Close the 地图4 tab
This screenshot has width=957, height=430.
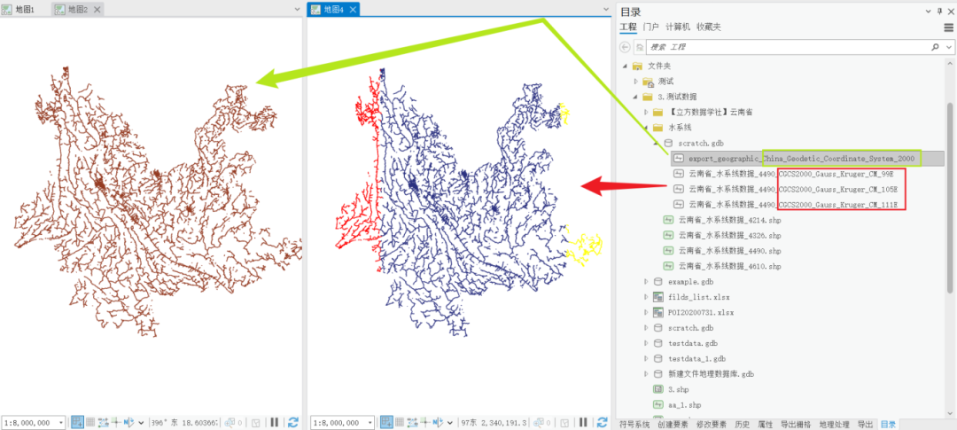[x=353, y=9]
